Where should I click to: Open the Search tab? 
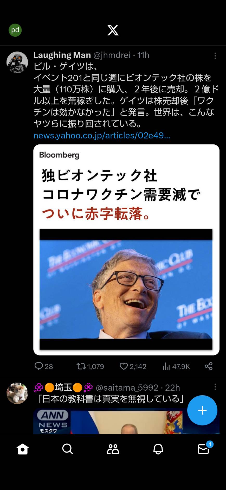click(68, 449)
